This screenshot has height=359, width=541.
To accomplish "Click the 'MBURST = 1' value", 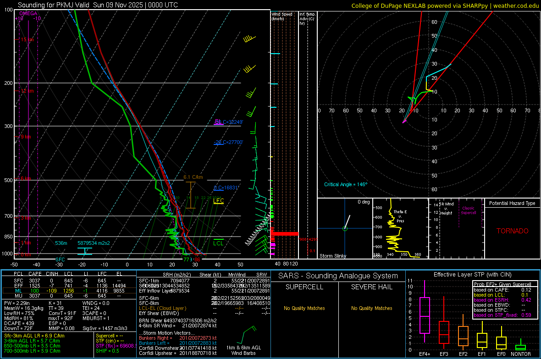I will 96,318.
